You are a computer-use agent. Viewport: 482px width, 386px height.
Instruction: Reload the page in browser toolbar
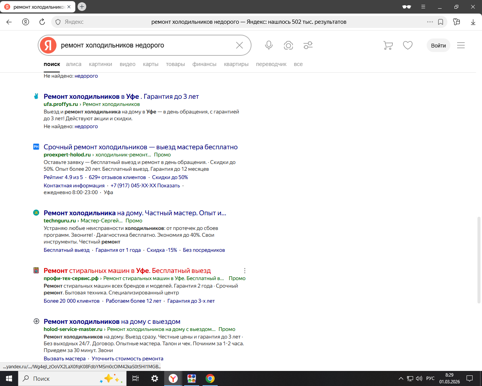[42, 22]
